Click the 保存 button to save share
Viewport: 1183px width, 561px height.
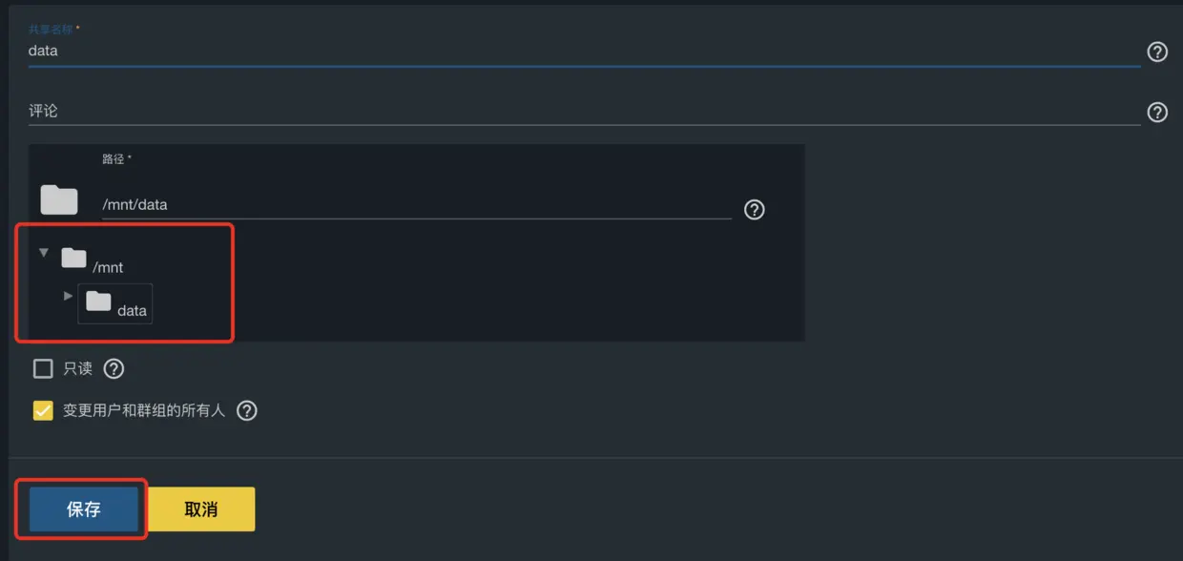pyautogui.click(x=81, y=509)
